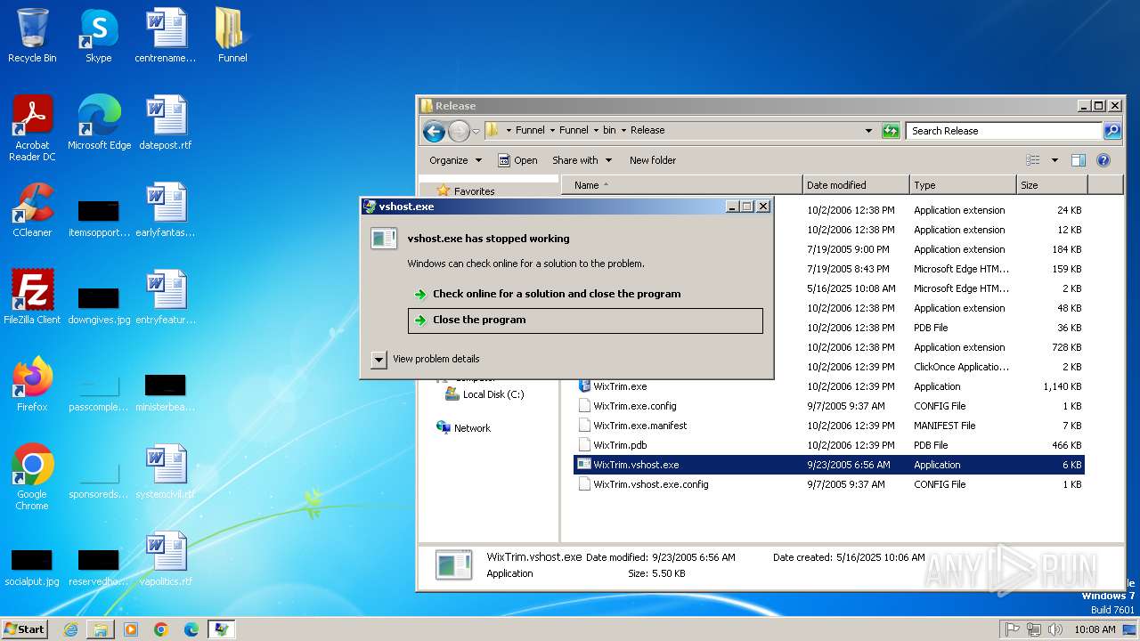This screenshot has width=1140, height=641.
Task: Refresh the Release folder view
Action: [x=891, y=131]
